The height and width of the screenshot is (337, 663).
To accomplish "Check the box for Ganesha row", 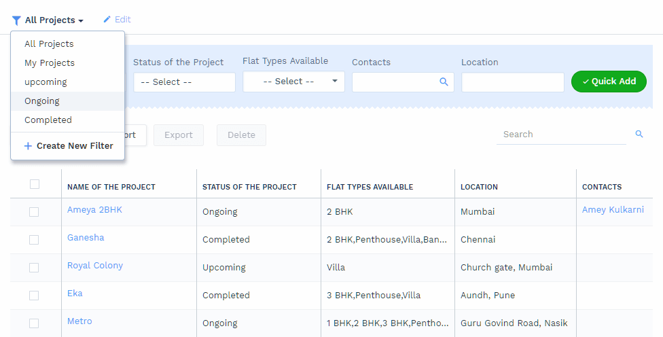I will (x=34, y=240).
